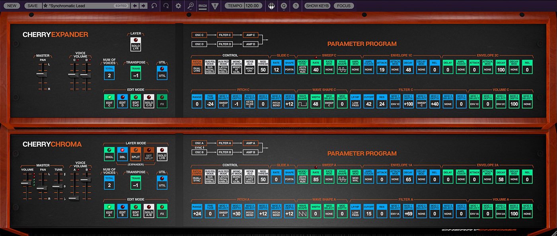Toggle the Expander SOLO LYR layer button
The image size is (557, 236).
pos(136,44)
